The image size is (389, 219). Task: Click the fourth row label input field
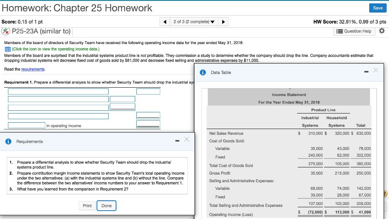(x=58, y=116)
